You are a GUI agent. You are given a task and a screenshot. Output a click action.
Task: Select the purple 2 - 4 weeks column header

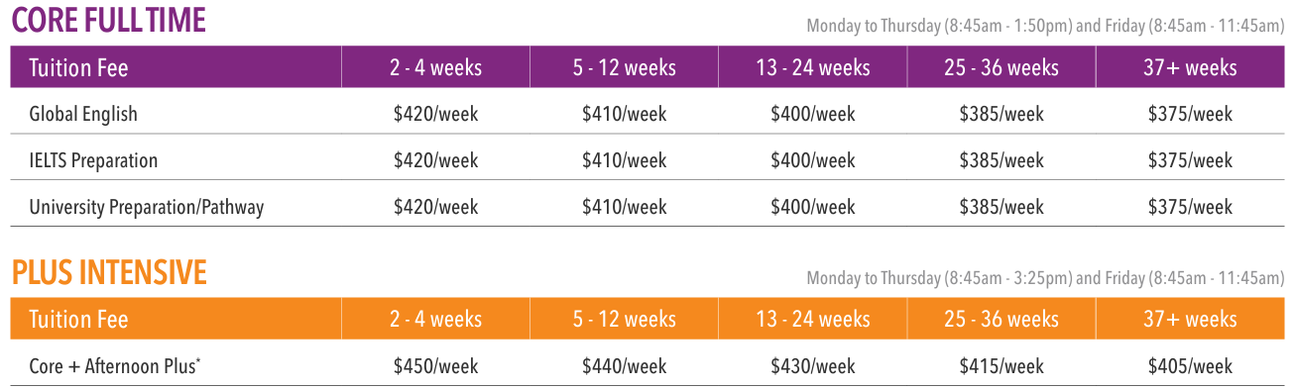(x=435, y=68)
